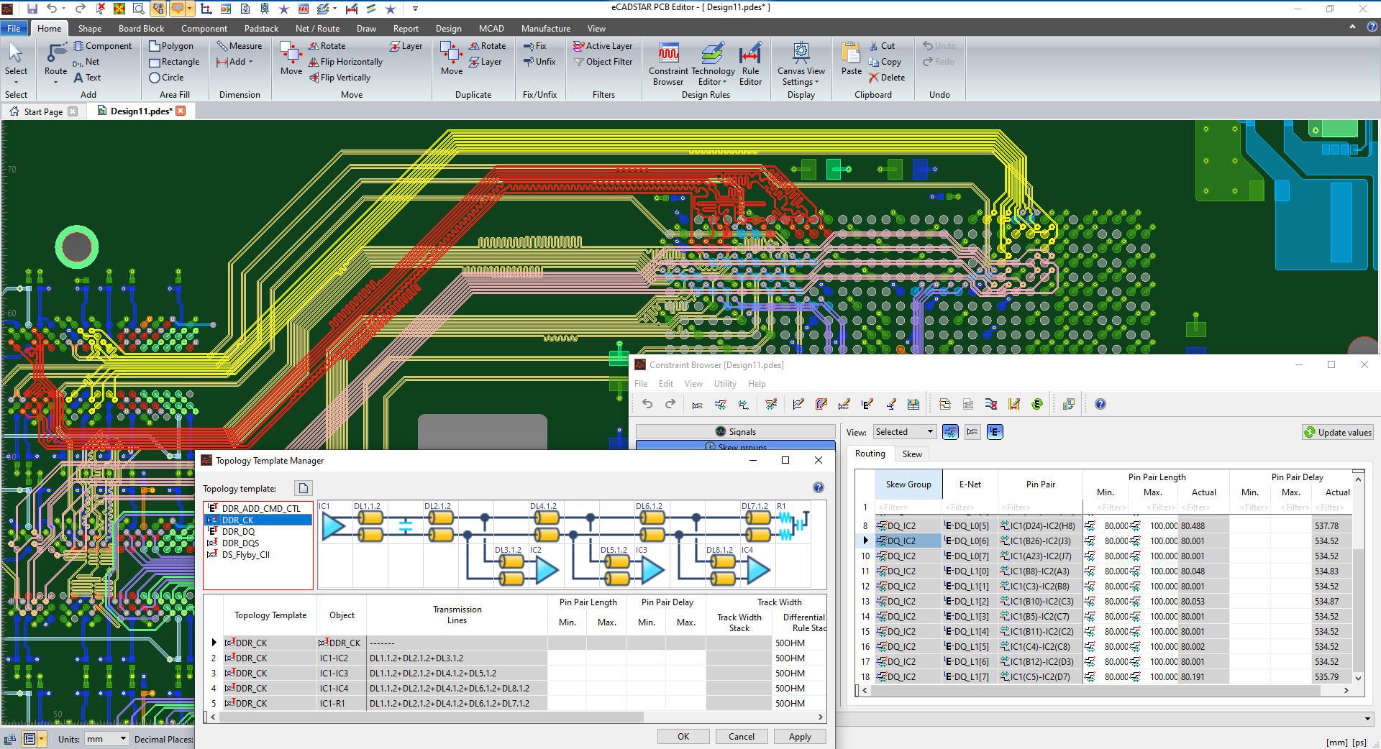Viewport: 1381px width, 749px height.
Task: Click the Save icon in the quick access toolbar
Action: point(32,9)
